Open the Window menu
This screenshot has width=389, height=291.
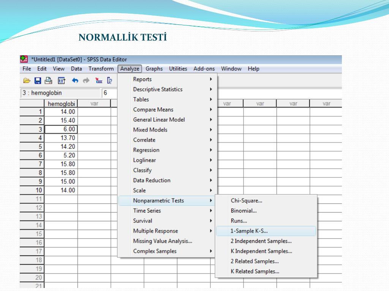pyautogui.click(x=231, y=69)
